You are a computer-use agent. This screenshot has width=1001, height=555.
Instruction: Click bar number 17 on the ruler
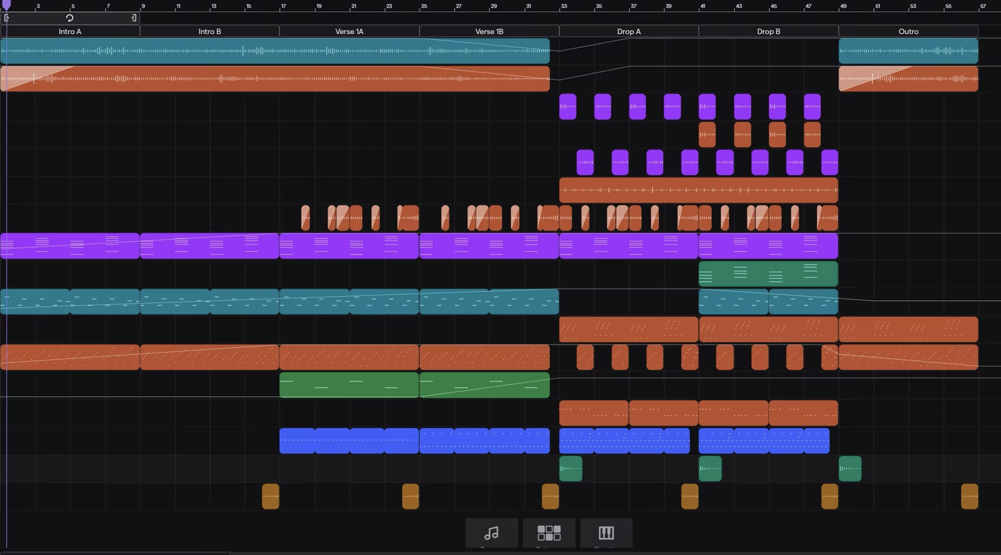(x=283, y=6)
